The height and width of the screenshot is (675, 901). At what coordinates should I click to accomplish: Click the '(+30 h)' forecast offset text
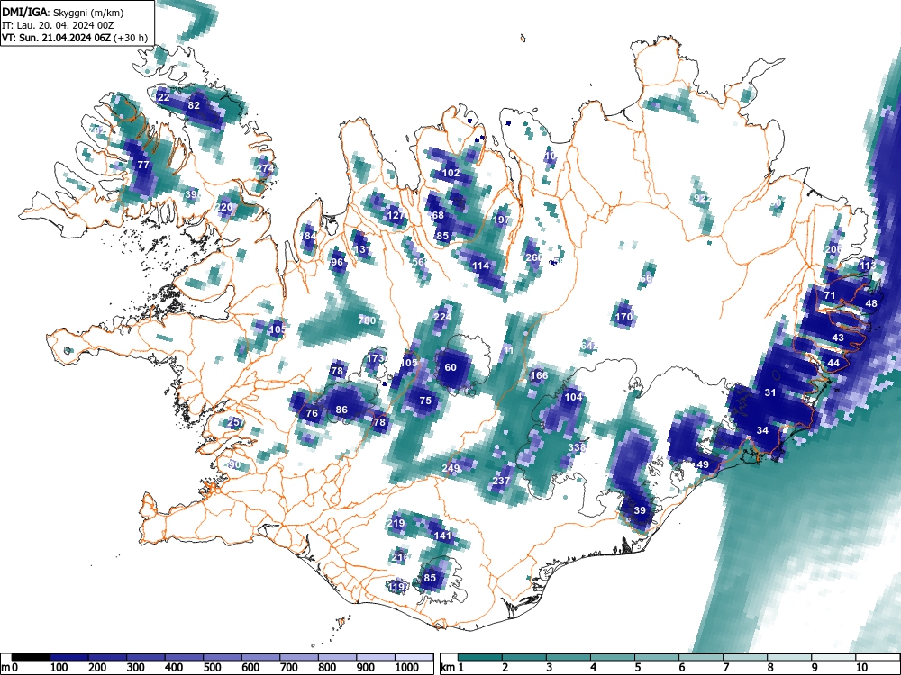[x=131, y=38]
